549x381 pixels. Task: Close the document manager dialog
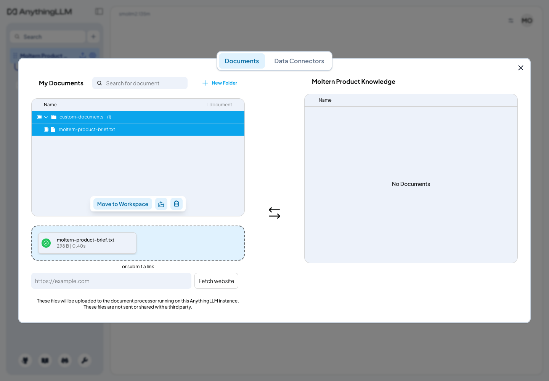click(521, 68)
